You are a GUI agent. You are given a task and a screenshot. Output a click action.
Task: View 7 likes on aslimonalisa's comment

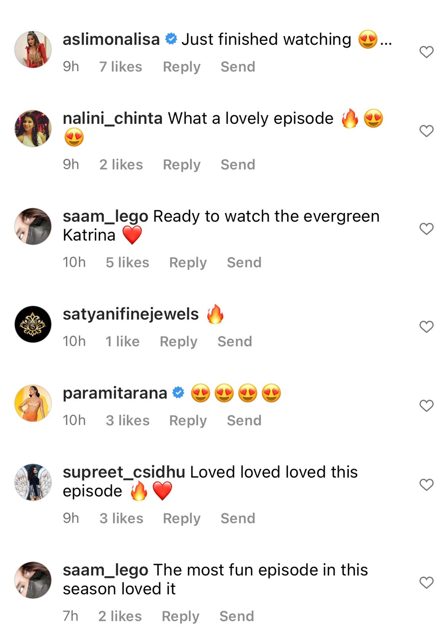[120, 67]
